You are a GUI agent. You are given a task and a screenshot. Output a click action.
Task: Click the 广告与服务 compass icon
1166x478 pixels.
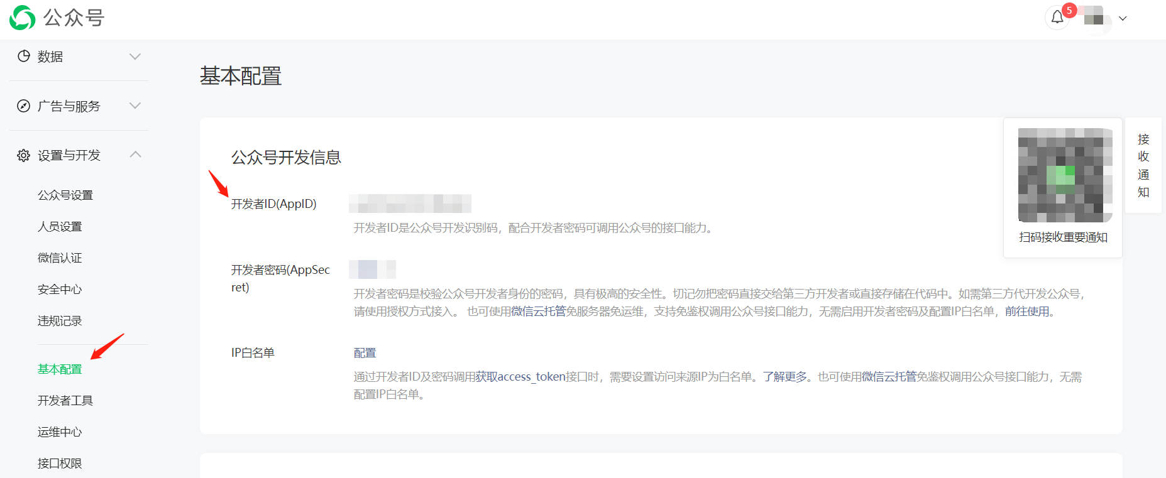[x=24, y=106]
